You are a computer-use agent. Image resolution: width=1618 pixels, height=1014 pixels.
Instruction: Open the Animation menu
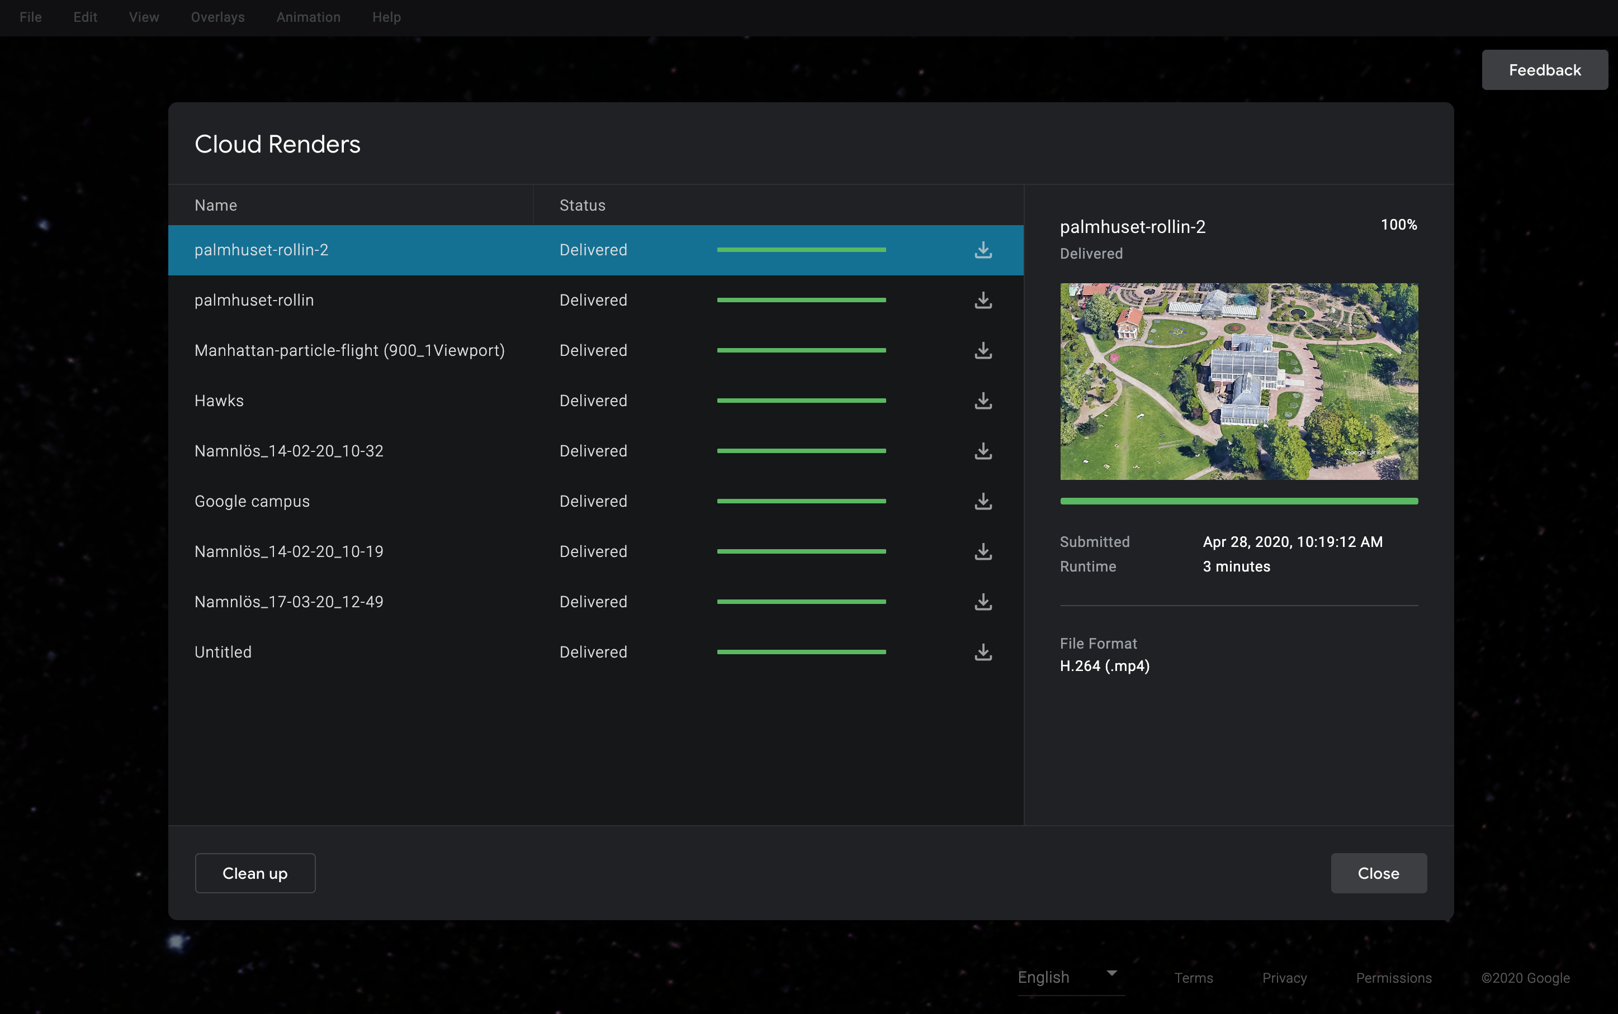(308, 17)
